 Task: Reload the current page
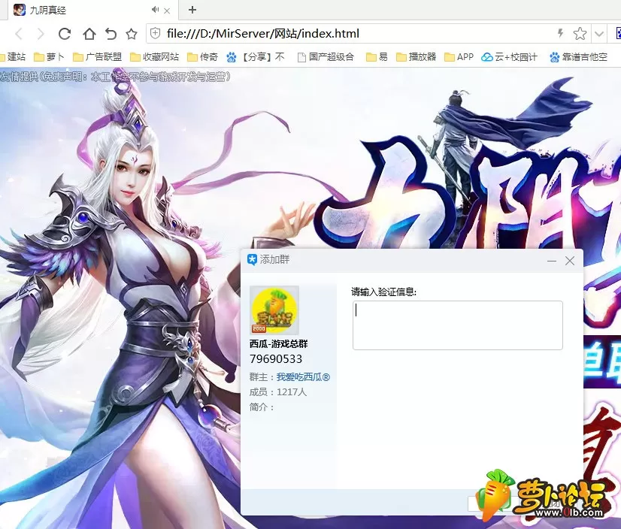pos(65,34)
